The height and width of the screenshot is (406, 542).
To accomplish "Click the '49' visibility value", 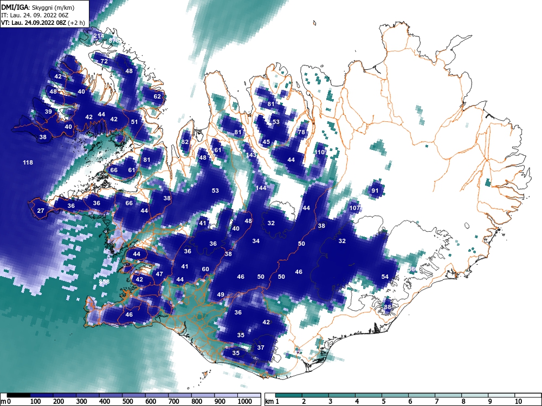I will coord(221,295).
